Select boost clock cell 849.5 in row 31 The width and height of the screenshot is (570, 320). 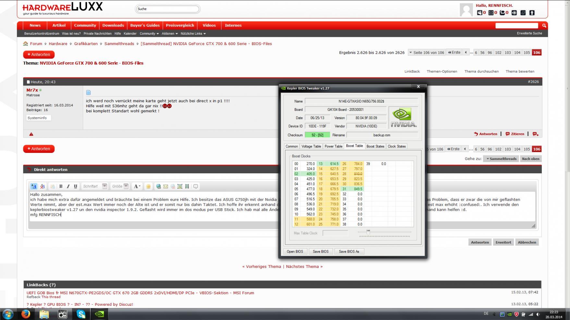(356, 189)
